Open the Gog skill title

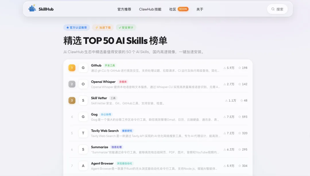coord(94,114)
